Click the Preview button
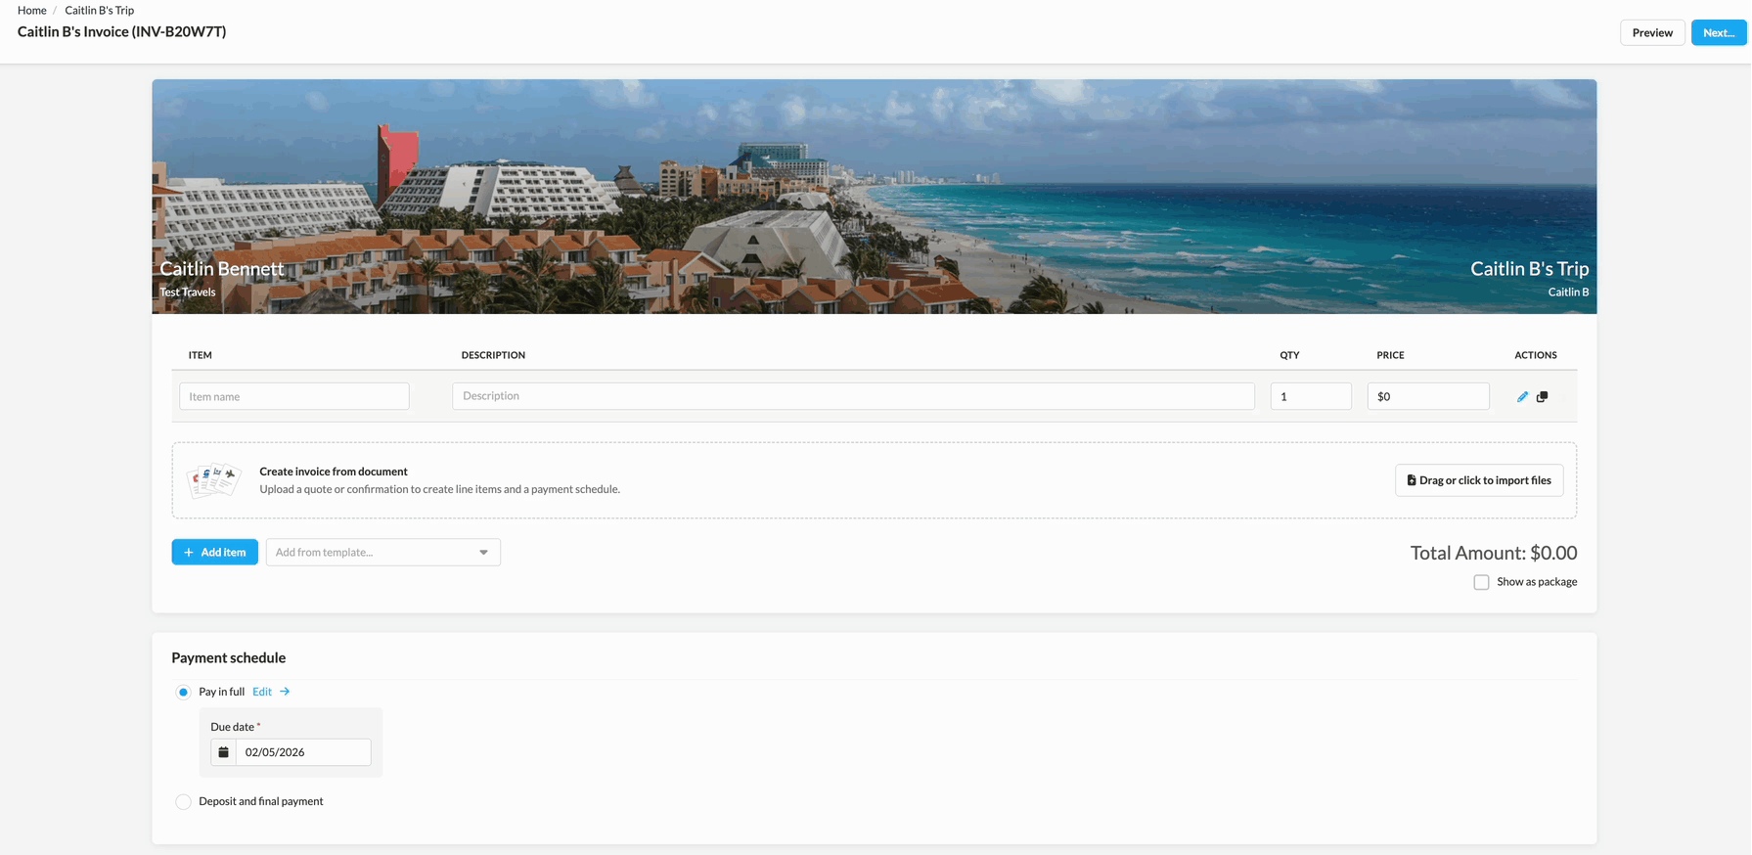The image size is (1752, 855). coord(1651,32)
